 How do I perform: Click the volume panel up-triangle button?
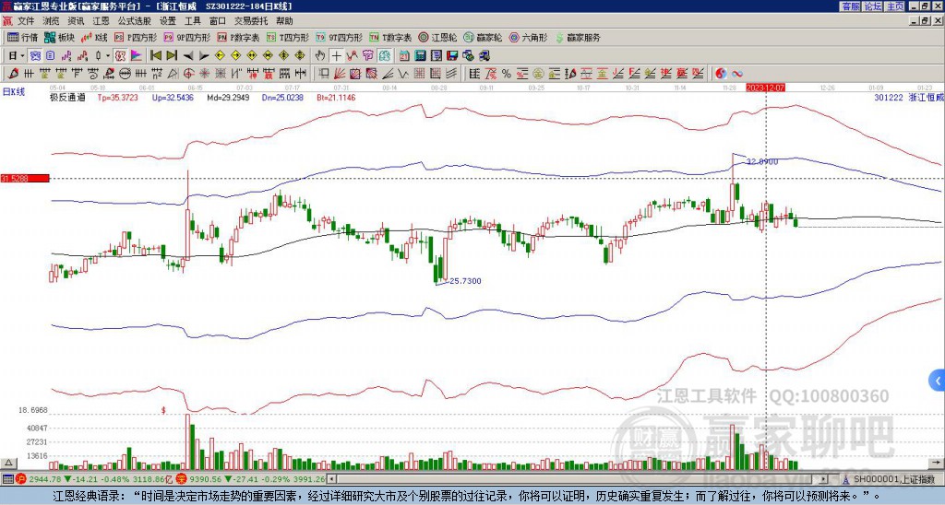(7, 463)
